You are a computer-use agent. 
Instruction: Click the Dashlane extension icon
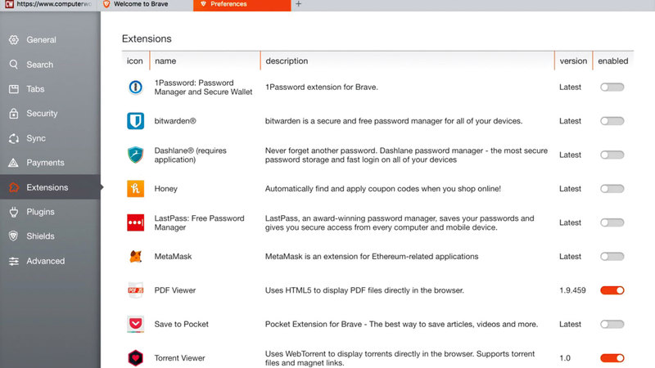pyautogui.click(x=135, y=155)
